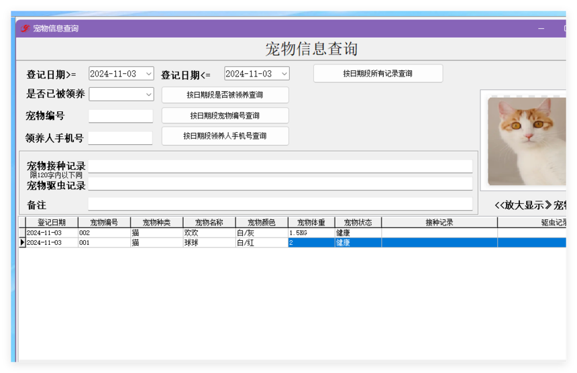
Task: Click into the 备注 text field
Action: pos(280,204)
